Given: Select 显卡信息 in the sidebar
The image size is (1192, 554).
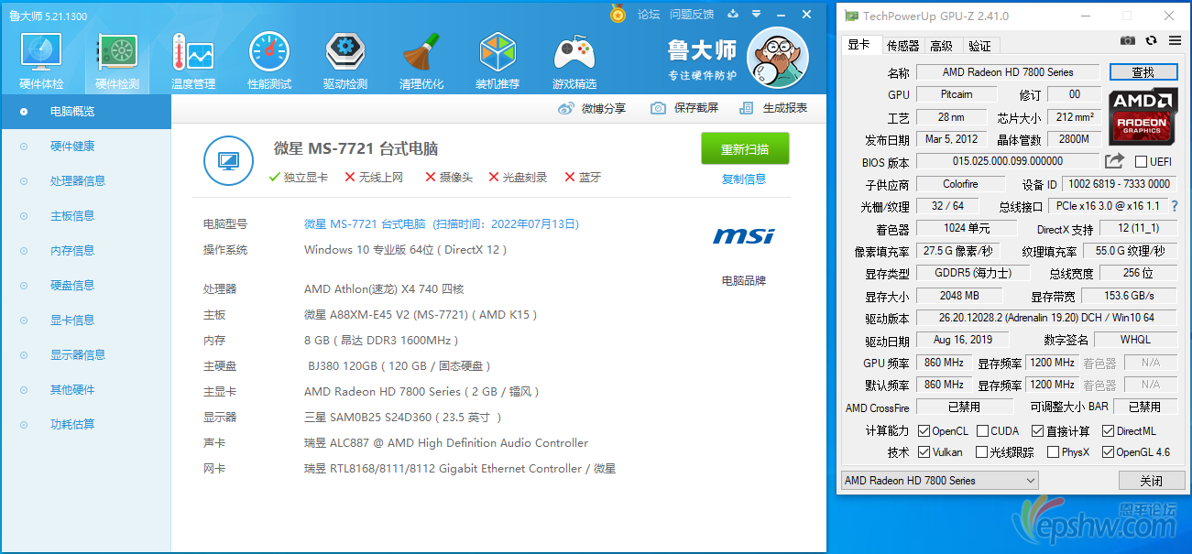Looking at the screenshot, I should pos(86,320).
